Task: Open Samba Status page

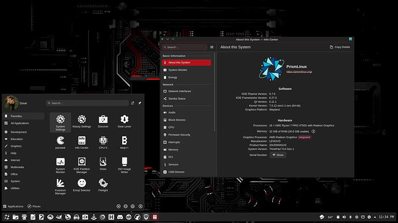Action: 186,99
